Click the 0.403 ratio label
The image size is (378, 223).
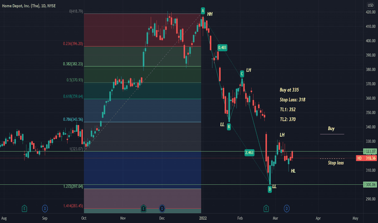click(x=222, y=47)
